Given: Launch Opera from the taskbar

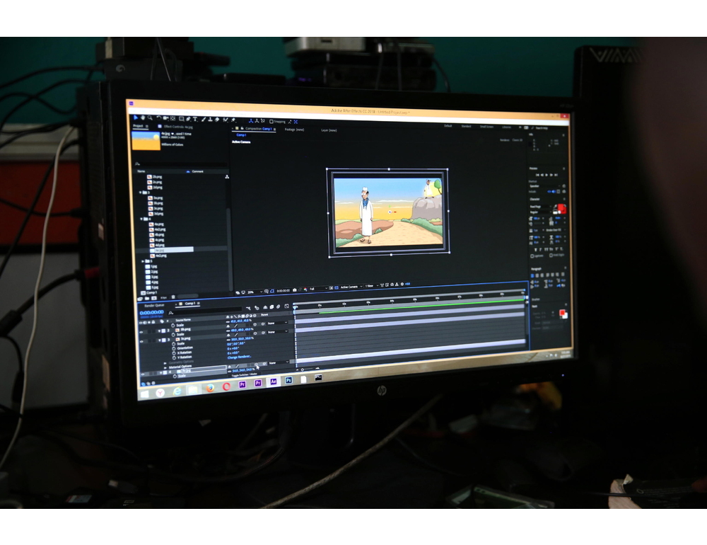Looking at the screenshot, I should (226, 386).
